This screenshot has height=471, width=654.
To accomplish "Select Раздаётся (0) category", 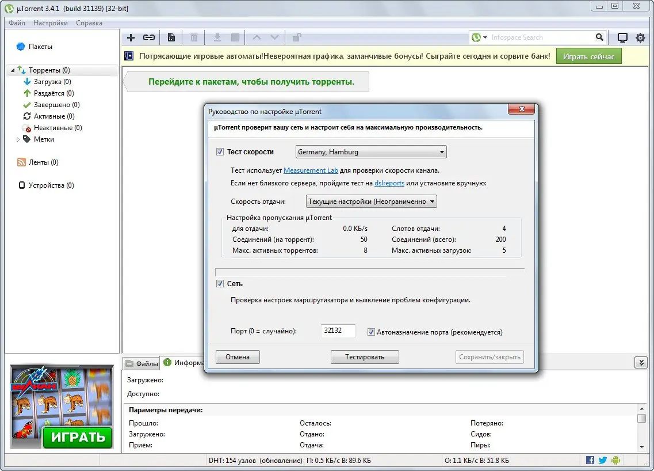I will 54,93.
